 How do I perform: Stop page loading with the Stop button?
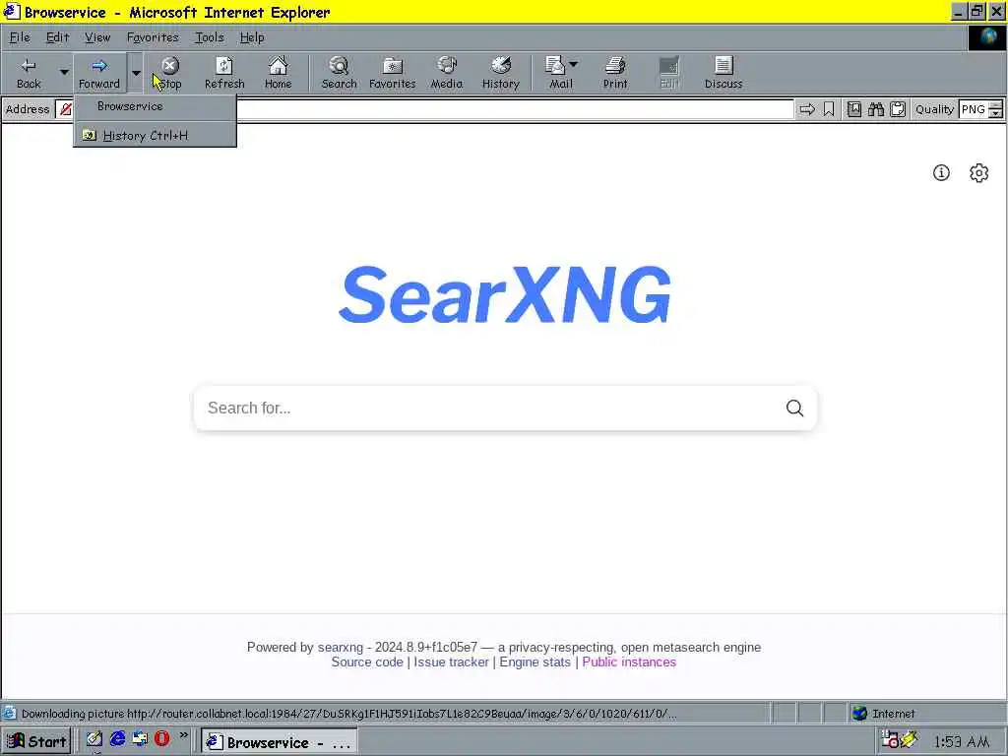click(x=169, y=73)
